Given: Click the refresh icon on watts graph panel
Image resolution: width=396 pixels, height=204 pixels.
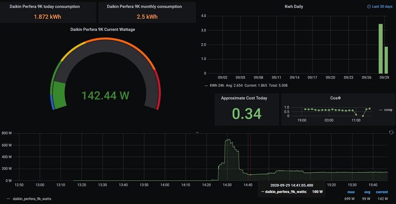Looking at the screenshot, I should [x=391, y=132].
